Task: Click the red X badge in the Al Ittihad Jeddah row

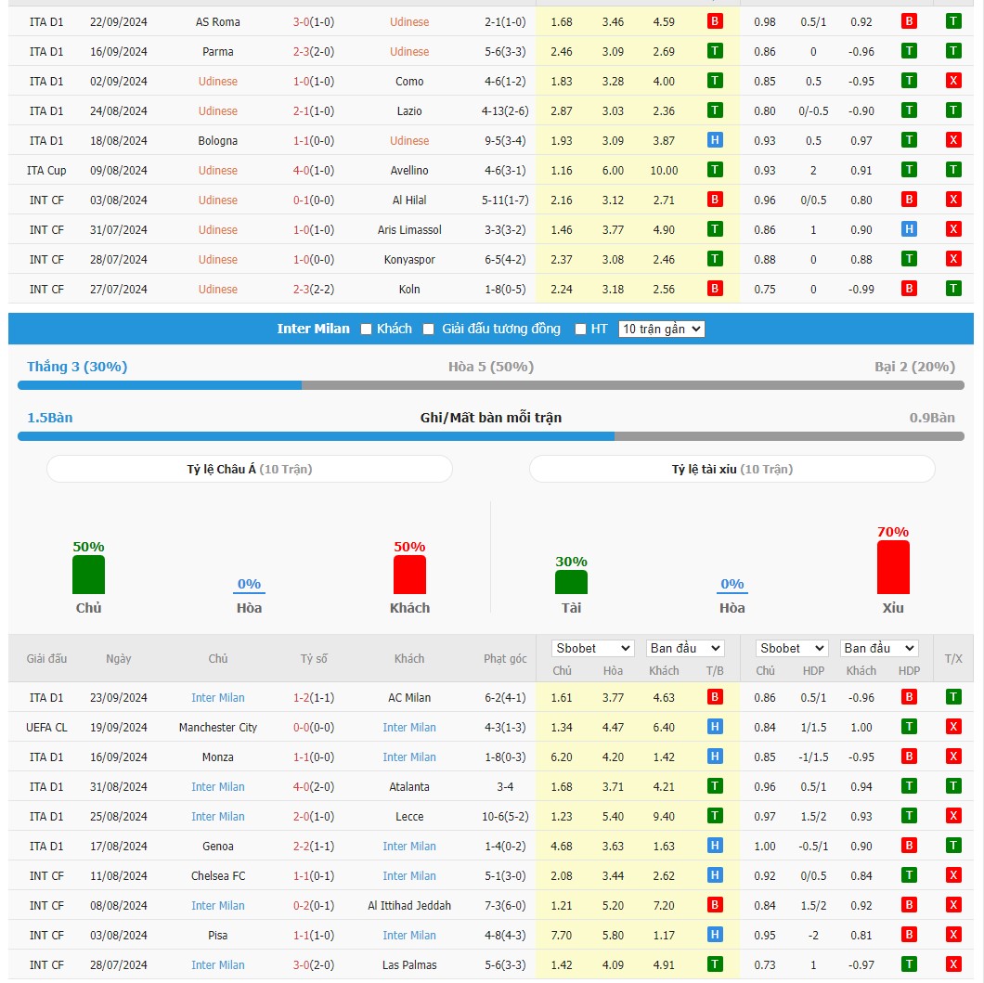Action: click(x=952, y=905)
